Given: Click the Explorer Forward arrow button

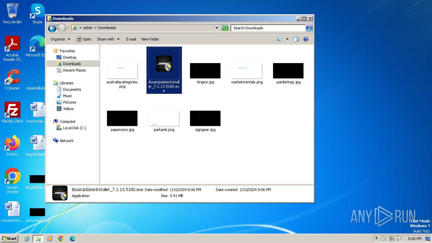Looking at the screenshot, I should pos(61,28).
